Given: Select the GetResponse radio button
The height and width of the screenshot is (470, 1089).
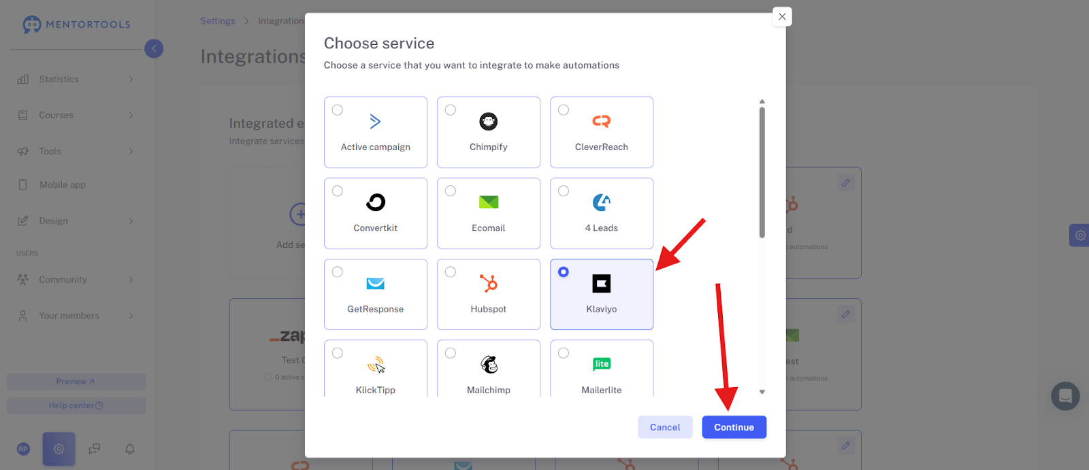Looking at the screenshot, I should [x=338, y=272].
